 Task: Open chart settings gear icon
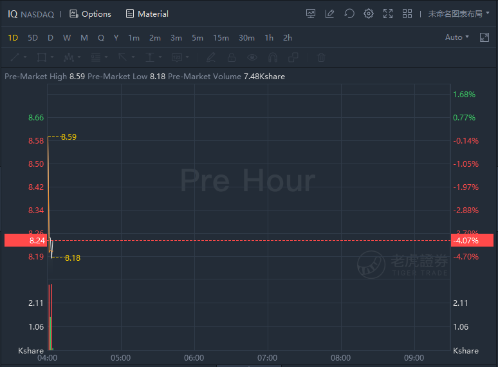coord(369,14)
